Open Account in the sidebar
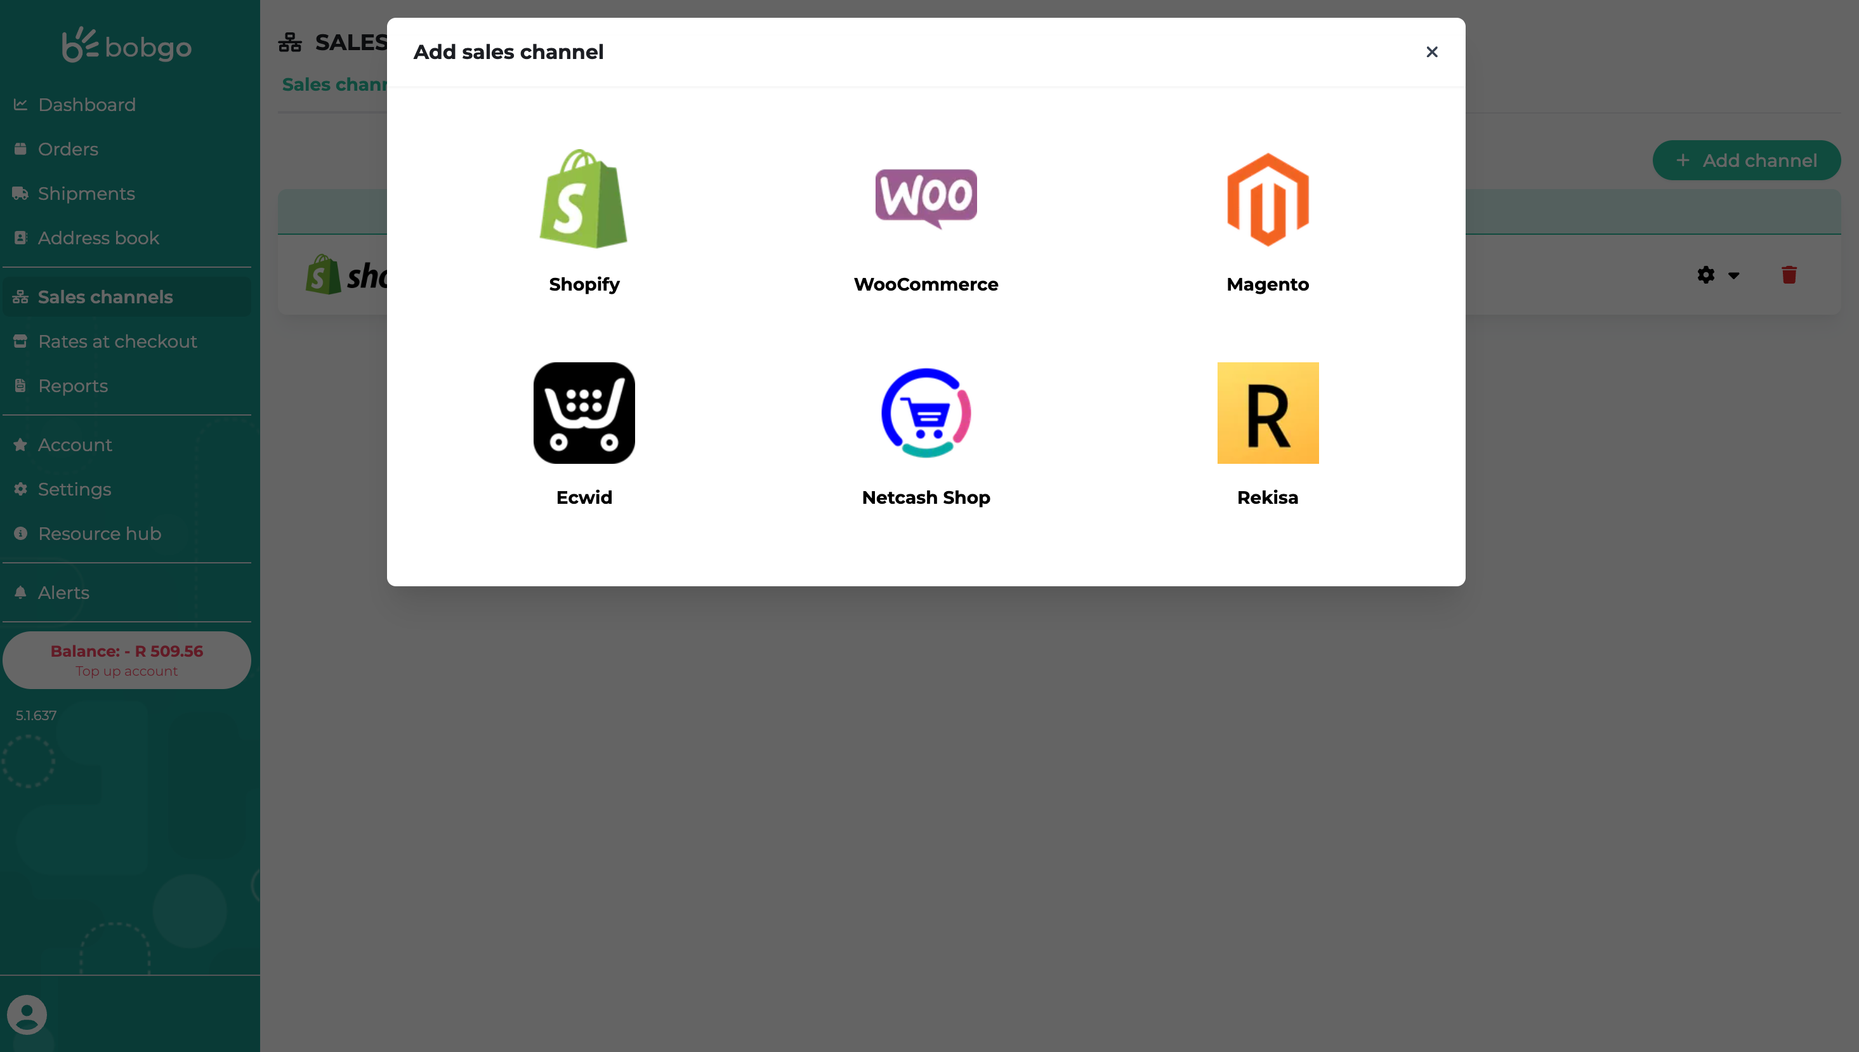This screenshot has height=1052, width=1859. [x=126, y=445]
